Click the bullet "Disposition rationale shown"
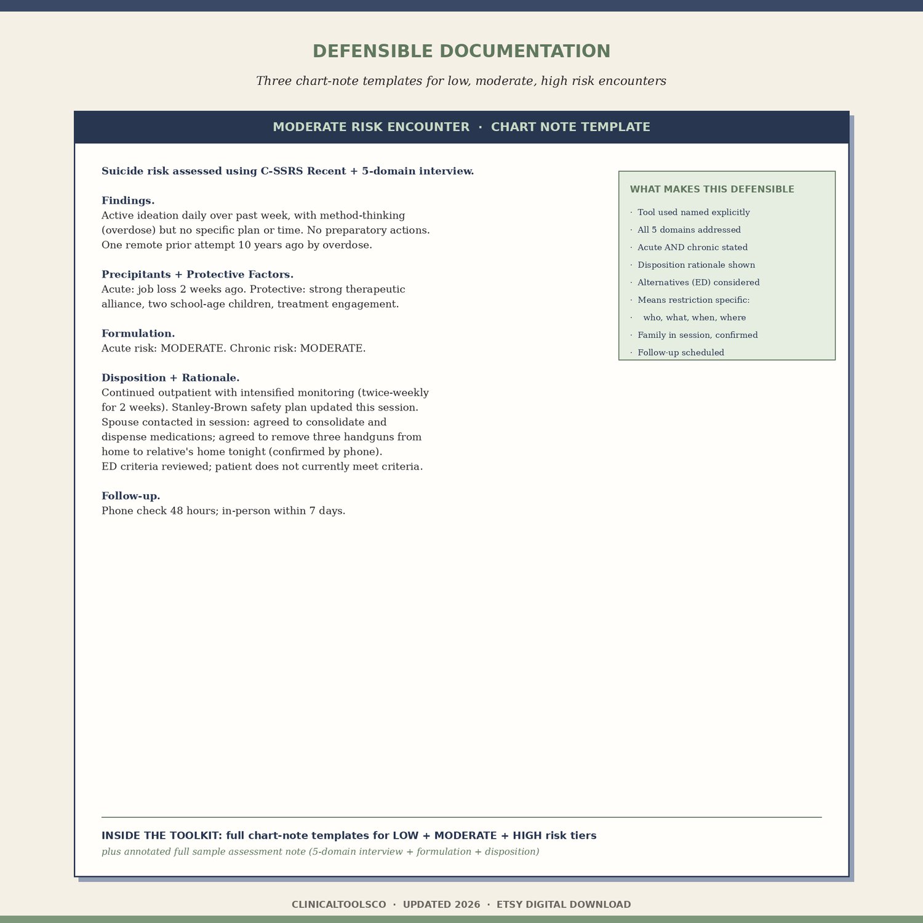923x923 pixels. tap(693, 265)
